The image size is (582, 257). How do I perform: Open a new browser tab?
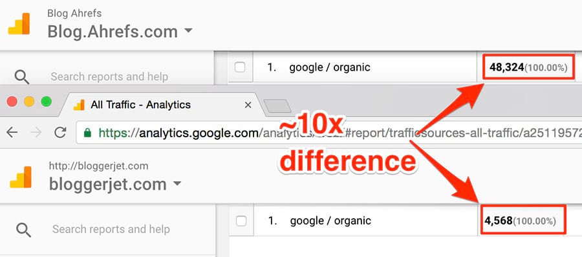277,106
